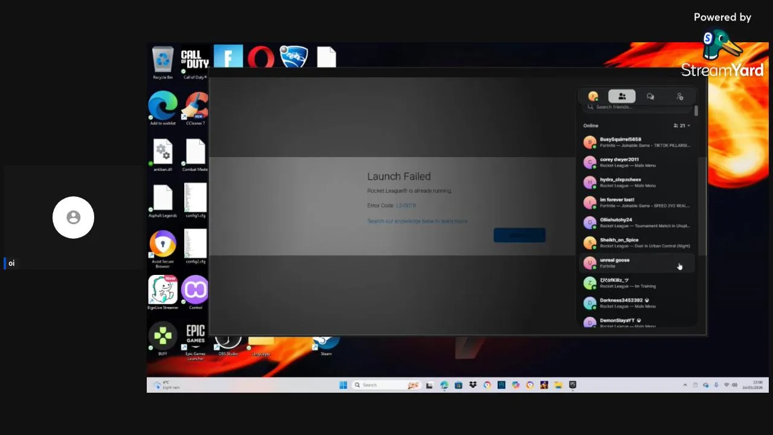
Task: Open the Epic Games Launcher taskbar icon
Action: [573, 385]
